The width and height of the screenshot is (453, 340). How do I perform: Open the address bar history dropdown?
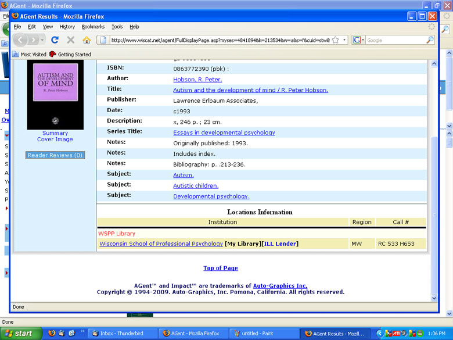click(x=344, y=40)
